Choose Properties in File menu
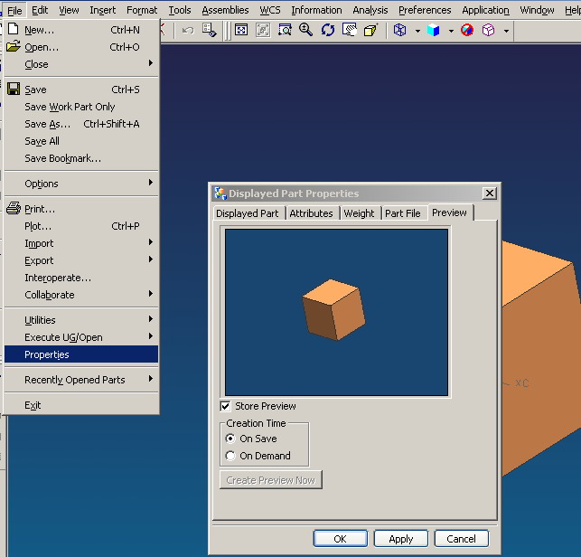The height and width of the screenshot is (557, 581). 81,354
